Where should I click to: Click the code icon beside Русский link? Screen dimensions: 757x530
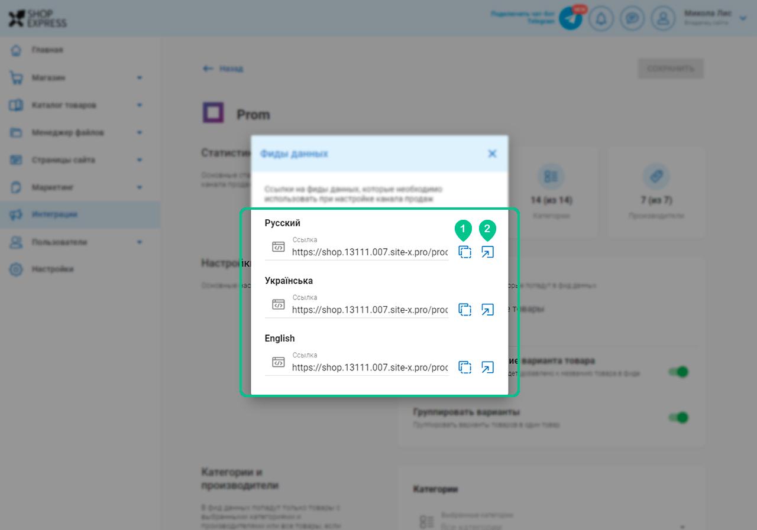(279, 247)
